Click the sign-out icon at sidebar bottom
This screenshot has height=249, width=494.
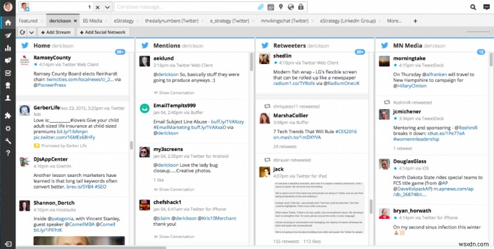[8, 244]
